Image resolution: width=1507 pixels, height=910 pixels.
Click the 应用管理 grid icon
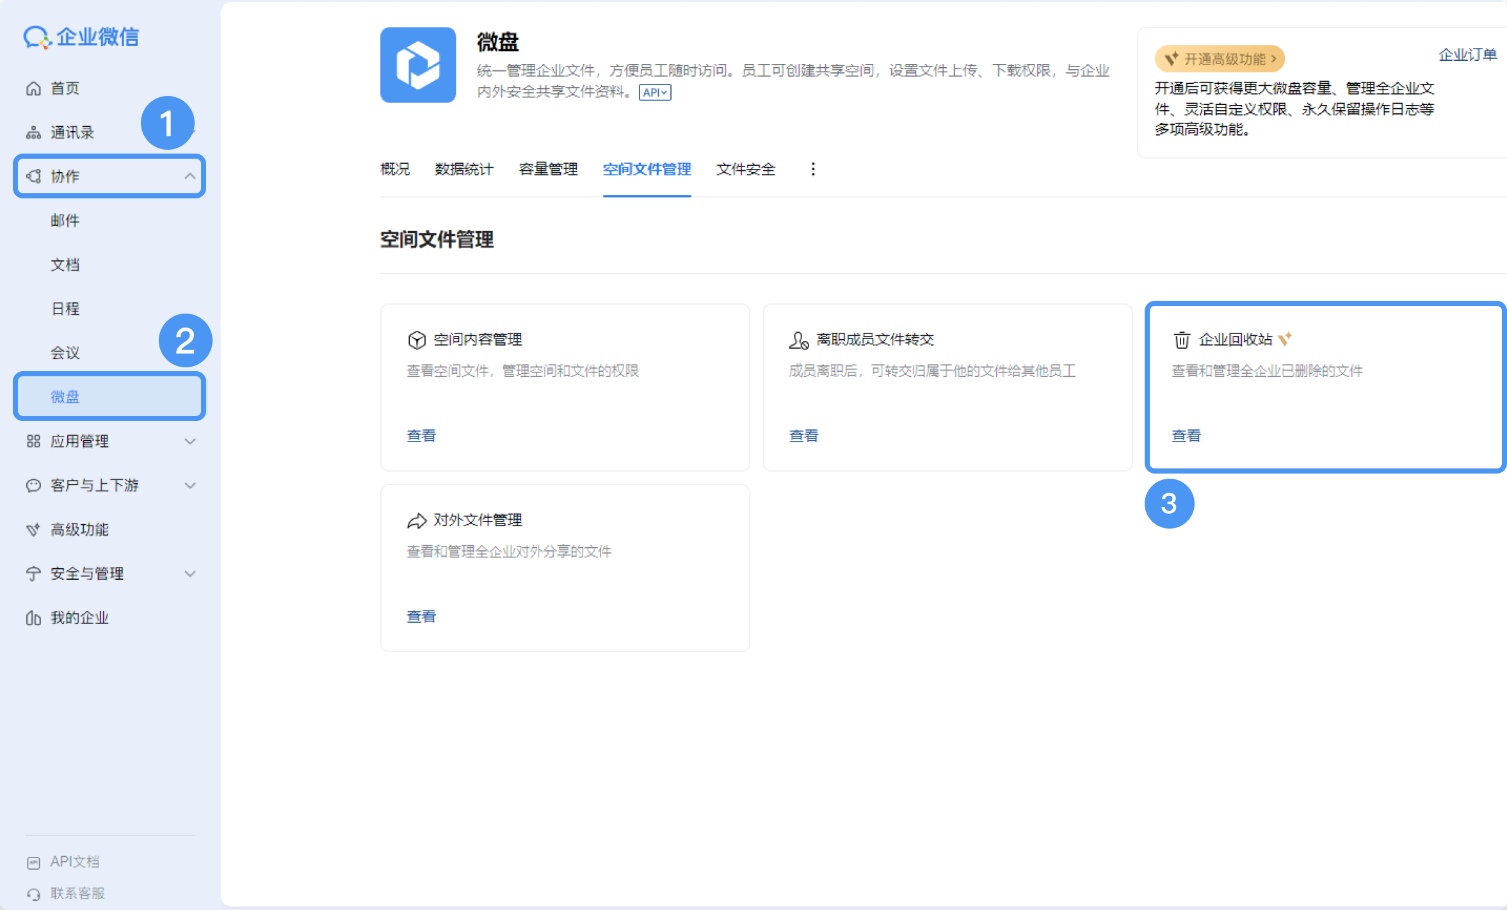click(x=33, y=441)
